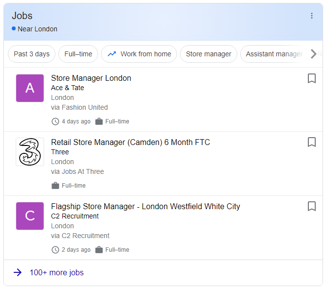Click the C2 Recruitment 'C' logo
The image size is (326, 289).
(x=30, y=216)
